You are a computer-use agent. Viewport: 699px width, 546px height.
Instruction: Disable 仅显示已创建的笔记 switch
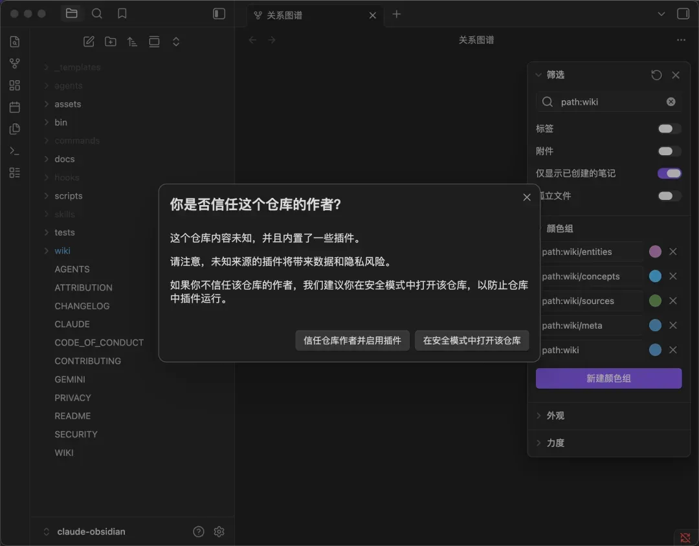670,173
